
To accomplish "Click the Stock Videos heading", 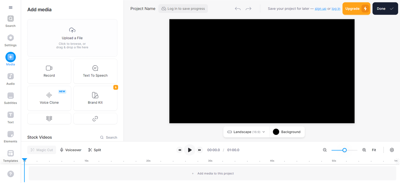I will 40,137.
